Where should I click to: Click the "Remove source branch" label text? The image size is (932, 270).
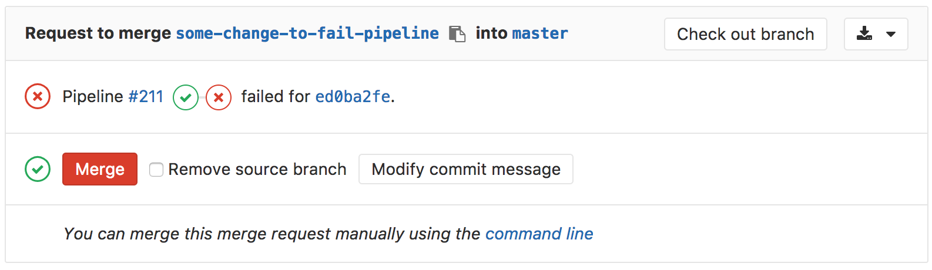[257, 170]
